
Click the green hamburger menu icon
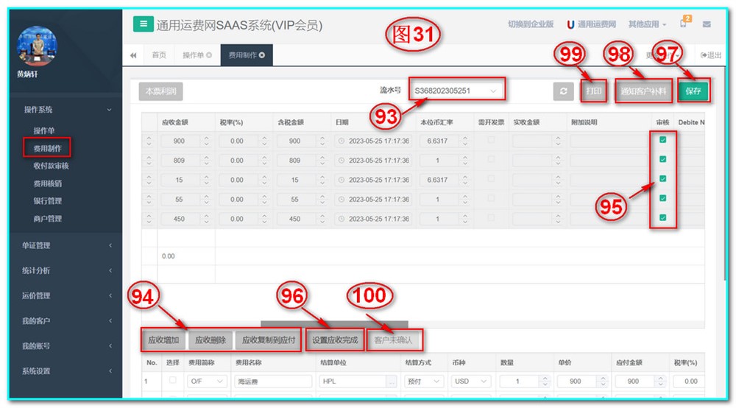coord(143,24)
